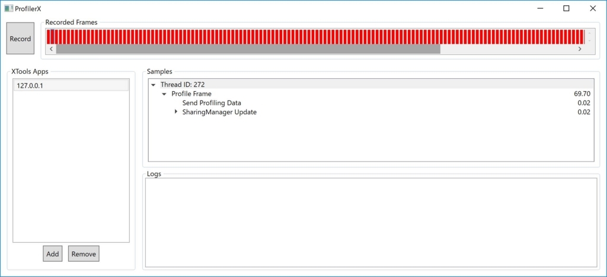Click the ProfilerX app icon in title bar
The image size is (607, 277).
[8, 8]
